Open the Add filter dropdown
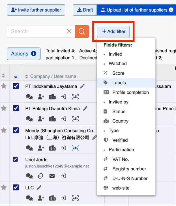176x206 pixels. click(x=113, y=31)
